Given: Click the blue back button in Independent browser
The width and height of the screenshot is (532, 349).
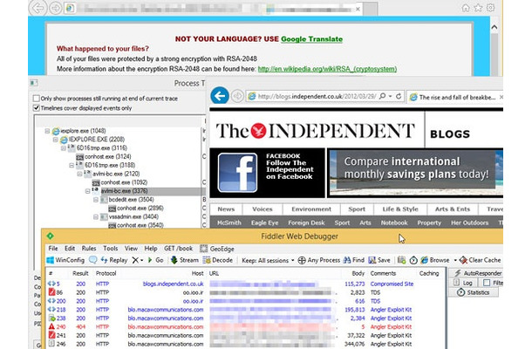Looking at the screenshot, I should point(220,96).
